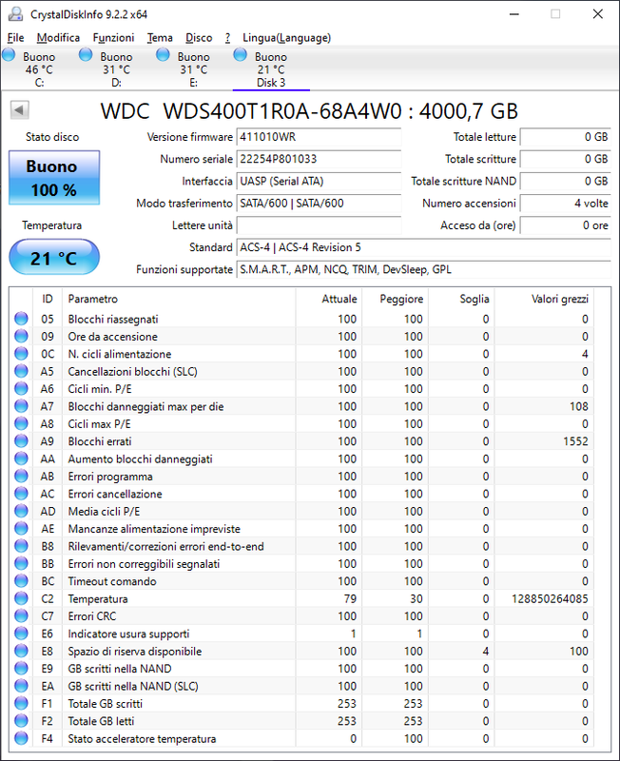Click the Versione firmware field
This screenshot has width=620, height=761.
pos(319,137)
